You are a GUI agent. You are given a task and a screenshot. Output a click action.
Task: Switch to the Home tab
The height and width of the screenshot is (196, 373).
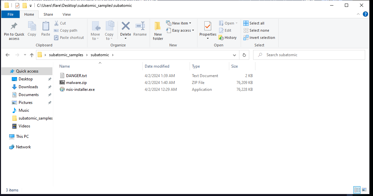(x=29, y=14)
